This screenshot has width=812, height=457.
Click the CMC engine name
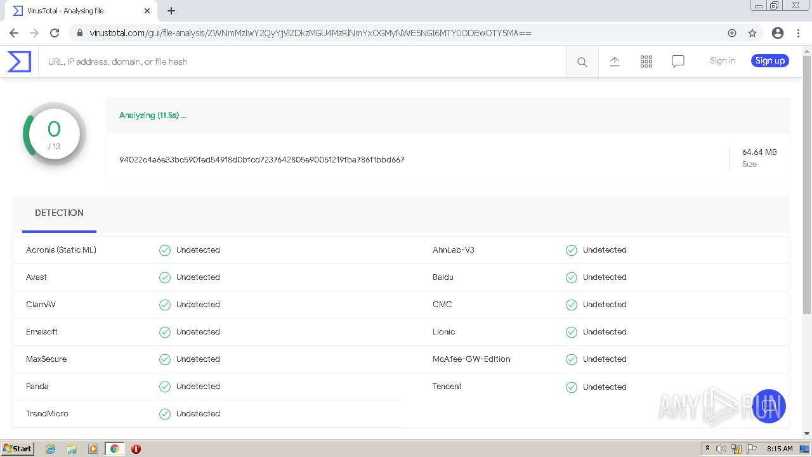coord(442,304)
